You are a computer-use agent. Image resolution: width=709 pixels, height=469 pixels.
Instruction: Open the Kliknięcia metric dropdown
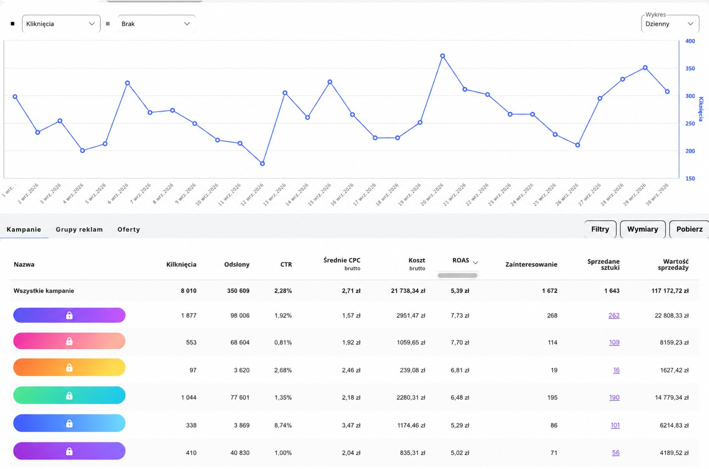61,24
